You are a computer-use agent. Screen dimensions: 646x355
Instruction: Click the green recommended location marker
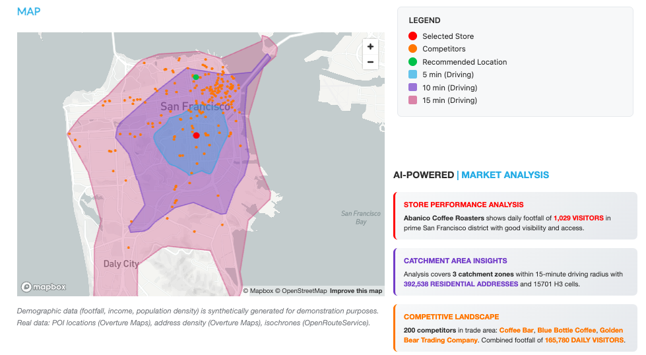click(196, 77)
